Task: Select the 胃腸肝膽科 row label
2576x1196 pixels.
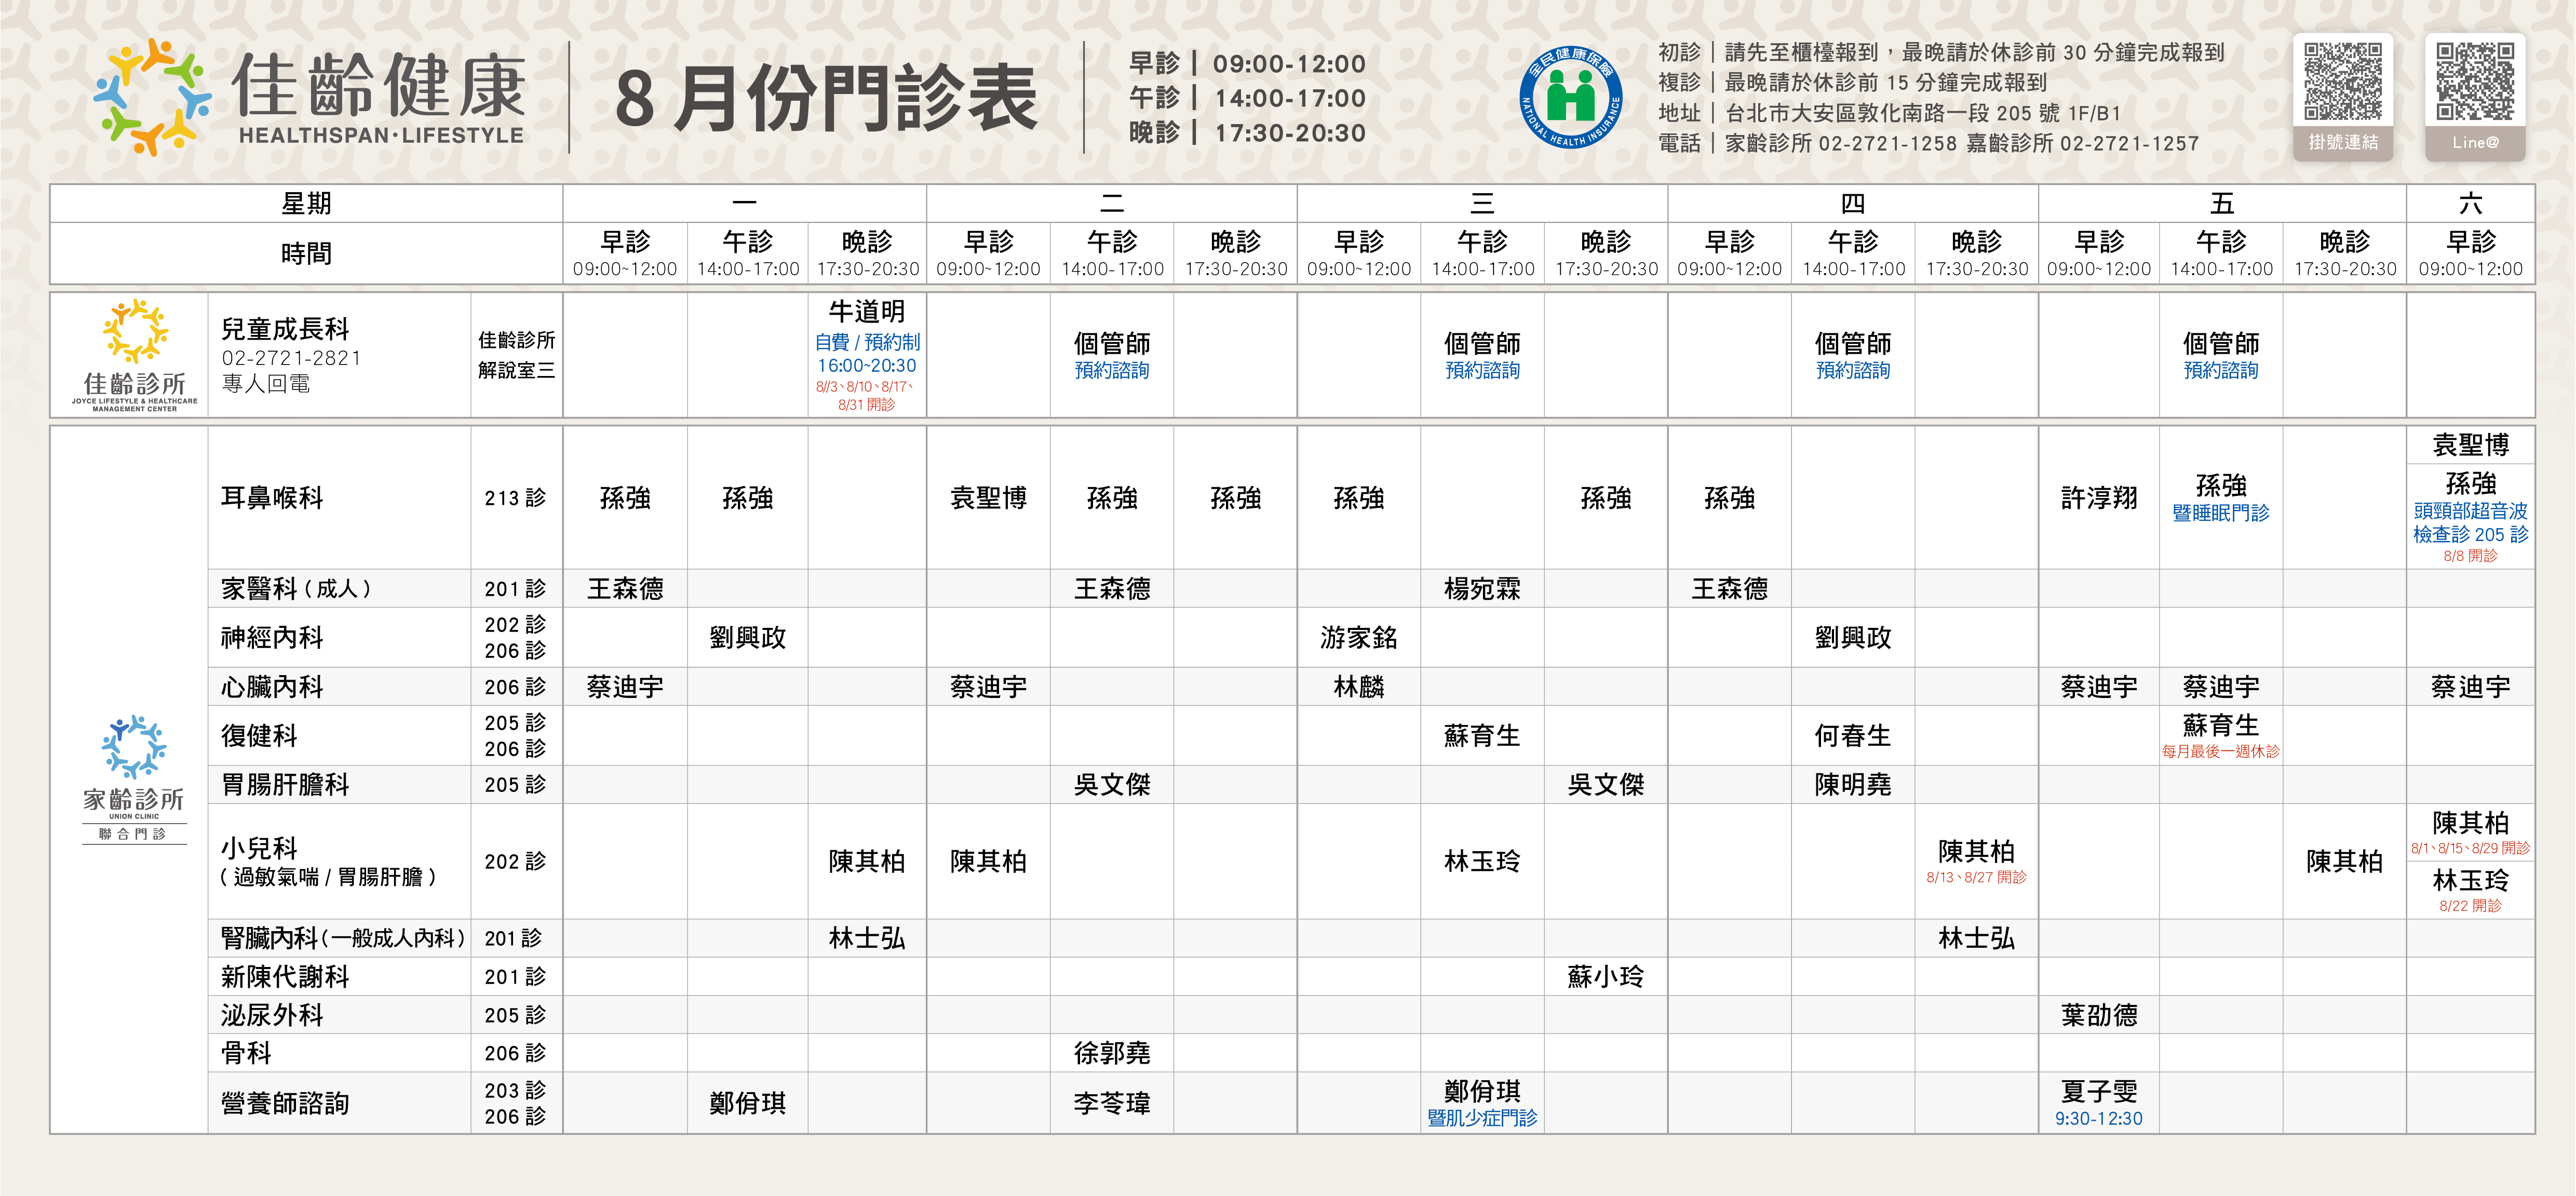Action: [285, 785]
